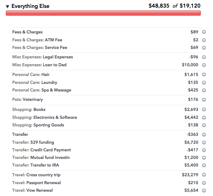Click plus icon on Personal Care: Hair row

pos(204,75)
